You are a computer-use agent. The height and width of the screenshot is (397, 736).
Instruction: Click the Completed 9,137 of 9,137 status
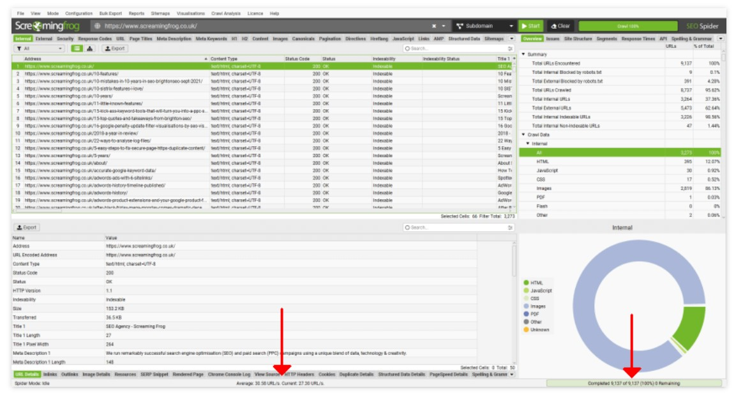pos(634,384)
